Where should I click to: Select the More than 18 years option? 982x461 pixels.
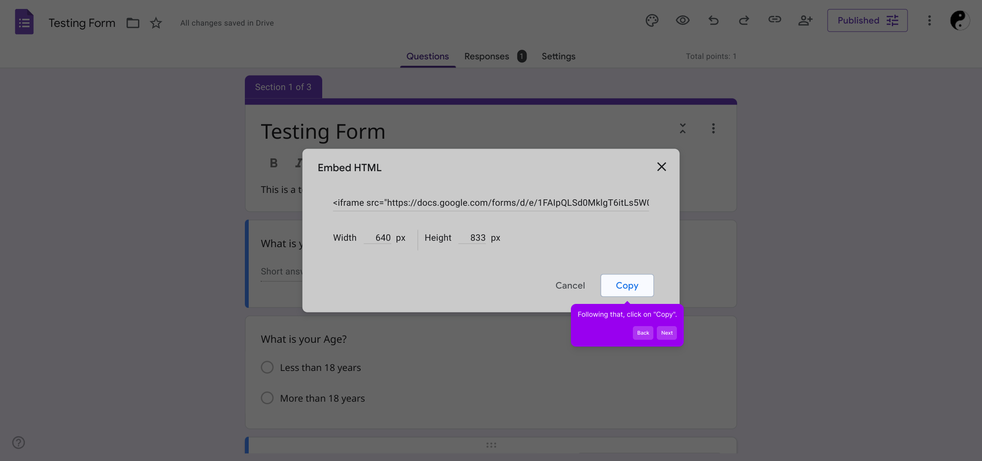point(267,398)
